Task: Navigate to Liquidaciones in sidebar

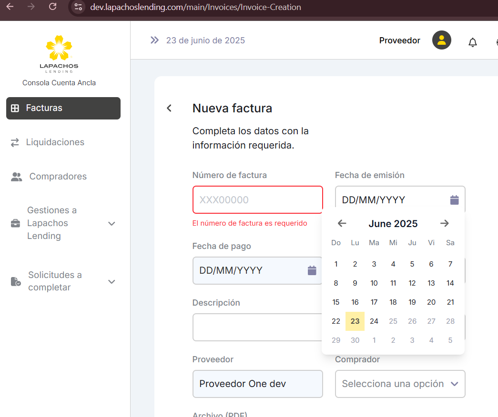Action: coord(55,142)
